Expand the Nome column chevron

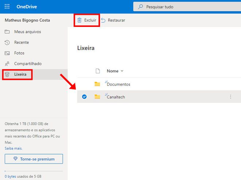122,71
